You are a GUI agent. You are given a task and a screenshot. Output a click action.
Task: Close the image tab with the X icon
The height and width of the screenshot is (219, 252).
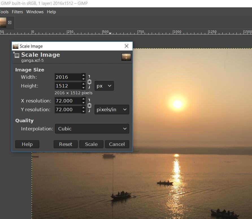click(10, 23)
